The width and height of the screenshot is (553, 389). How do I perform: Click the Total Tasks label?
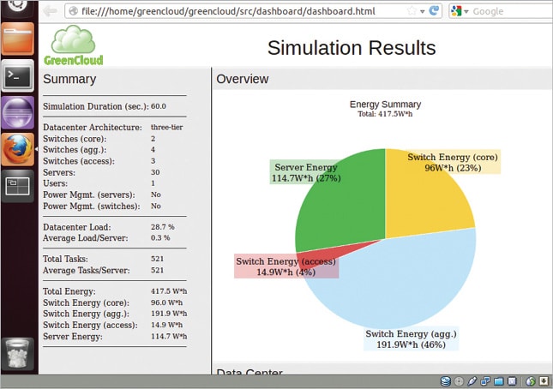(x=66, y=259)
